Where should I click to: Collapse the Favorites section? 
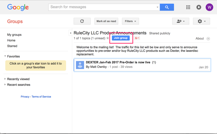click(x=5, y=56)
